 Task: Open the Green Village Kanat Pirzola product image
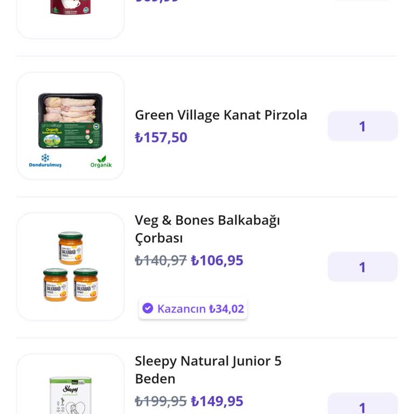(x=70, y=121)
